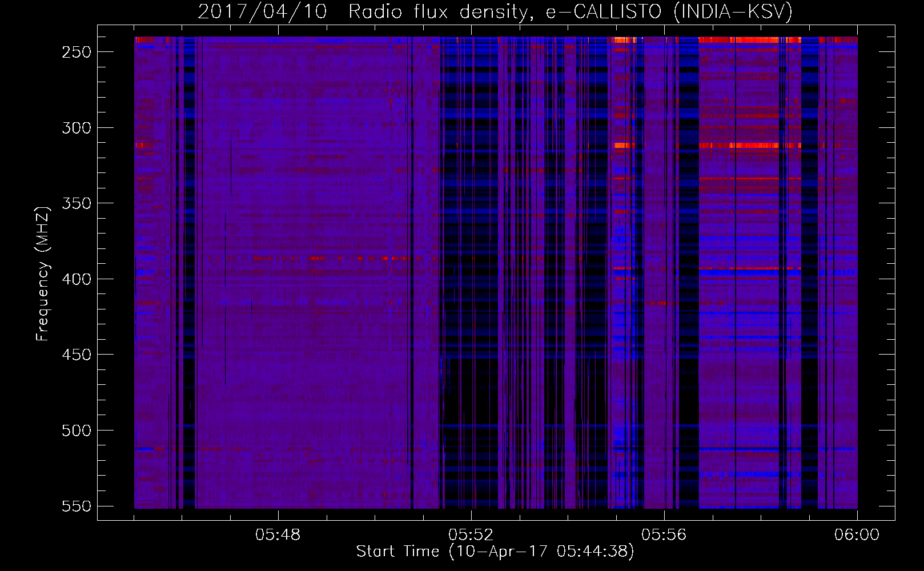
Task: Click the 'Start Time (10-Apr-17 05:44:38)' label
Action: [x=495, y=552]
